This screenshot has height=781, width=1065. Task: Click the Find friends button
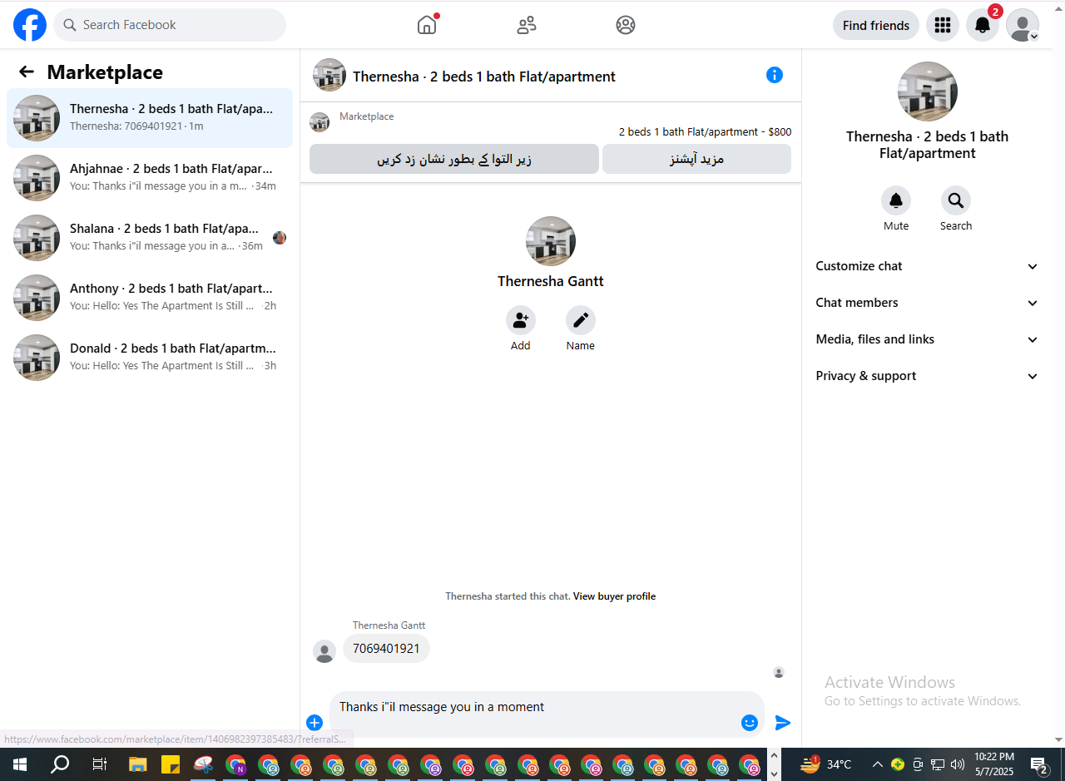click(x=876, y=25)
